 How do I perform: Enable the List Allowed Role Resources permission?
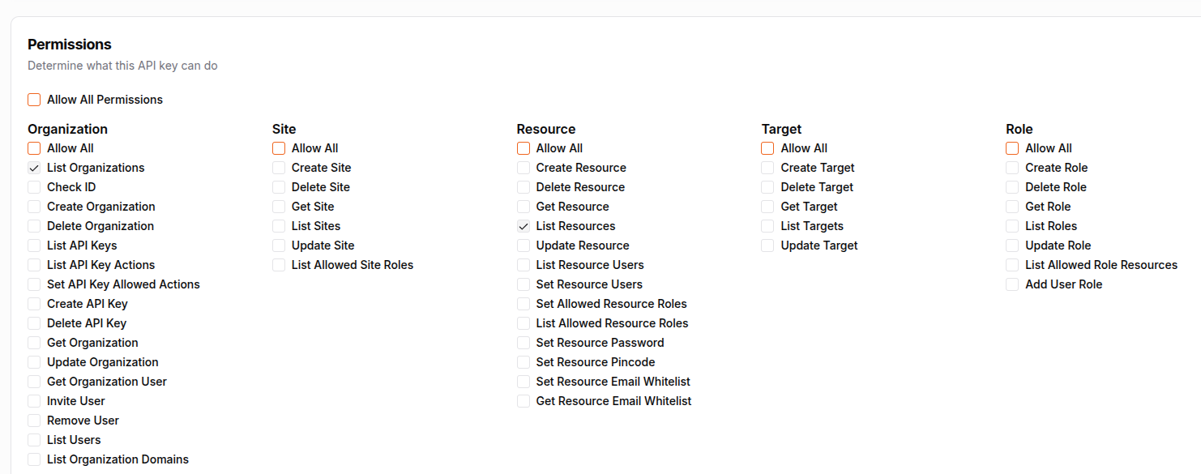1012,265
